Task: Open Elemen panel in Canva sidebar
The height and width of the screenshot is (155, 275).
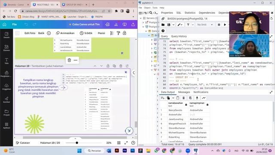Action: [x=6, y=48]
